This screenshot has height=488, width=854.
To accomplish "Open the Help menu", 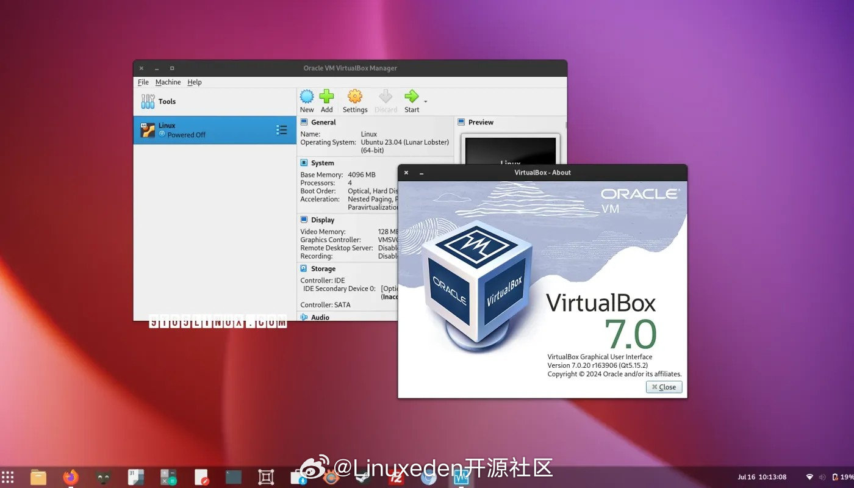I will pyautogui.click(x=195, y=82).
